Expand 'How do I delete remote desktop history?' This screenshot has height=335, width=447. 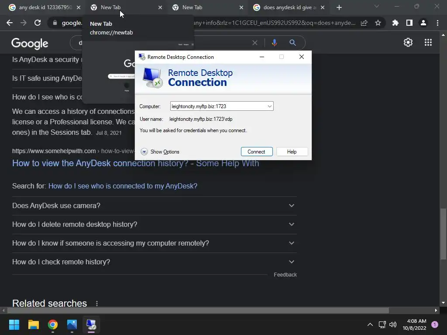click(x=154, y=225)
